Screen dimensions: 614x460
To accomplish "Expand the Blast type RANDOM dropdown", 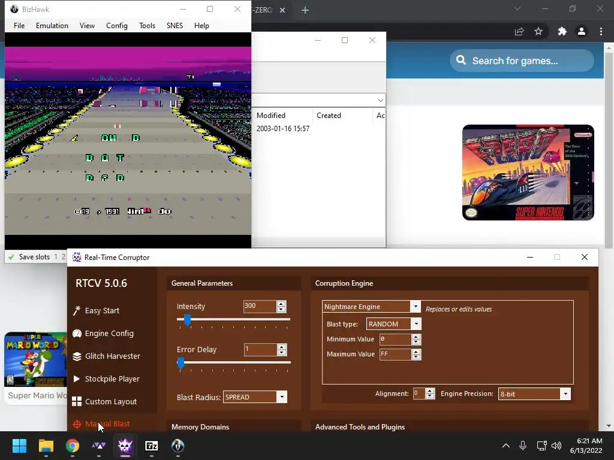I will pyautogui.click(x=416, y=323).
